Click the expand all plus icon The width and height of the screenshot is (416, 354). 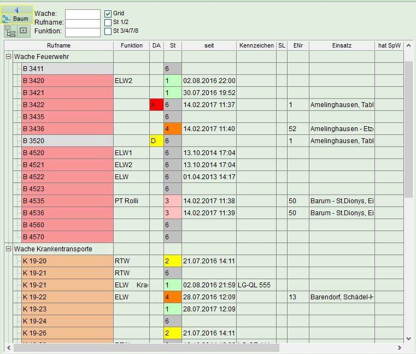[x=24, y=31]
